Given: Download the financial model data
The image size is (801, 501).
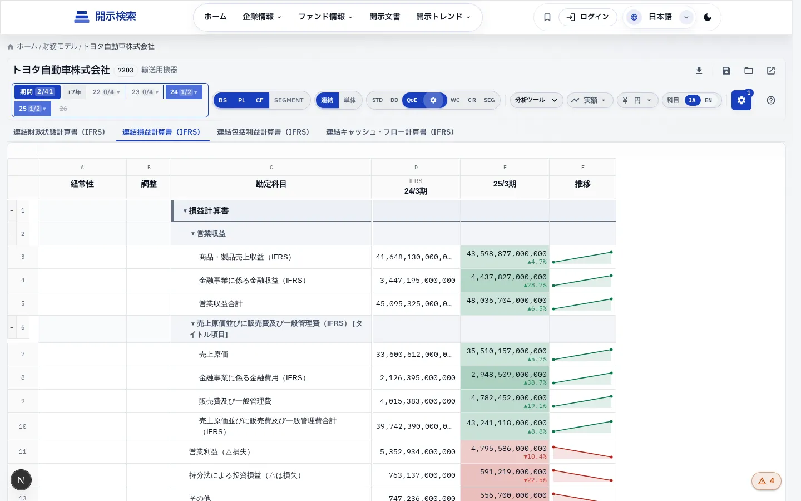Looking at the screenshot, I should point(699,71).
